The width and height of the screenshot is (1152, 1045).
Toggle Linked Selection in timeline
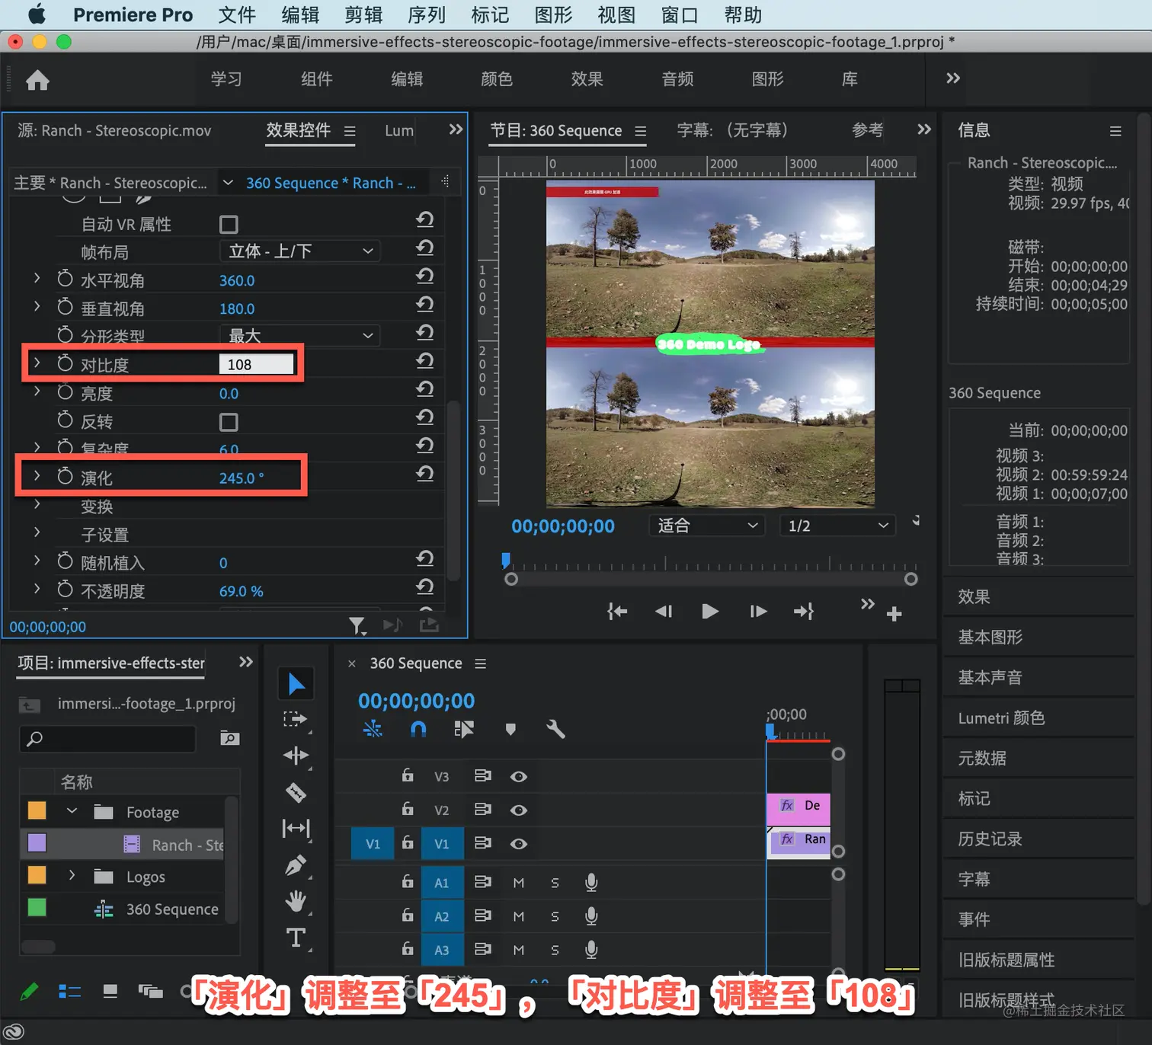tap(464, 730)
